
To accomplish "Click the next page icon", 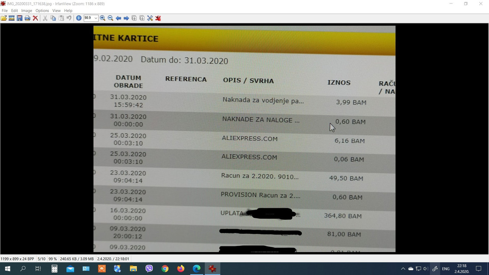I will pos(142,18).
